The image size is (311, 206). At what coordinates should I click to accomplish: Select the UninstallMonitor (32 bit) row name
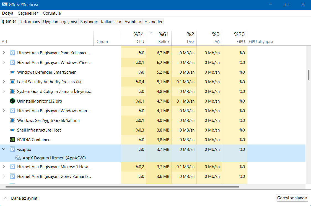(x=40, y=101)
